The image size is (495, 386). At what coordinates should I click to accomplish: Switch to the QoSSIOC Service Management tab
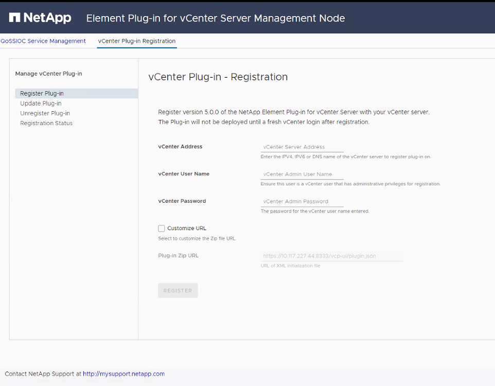[x=43, y=41]
